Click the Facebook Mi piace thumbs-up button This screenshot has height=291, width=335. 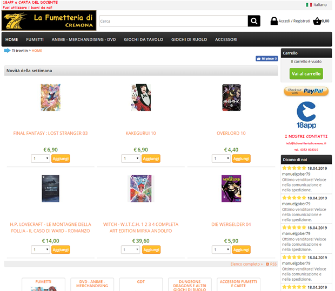[x=266, y=59]
